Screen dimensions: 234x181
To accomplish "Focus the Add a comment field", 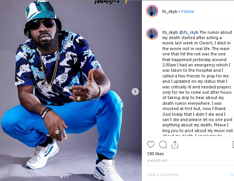I will [187, 175].
